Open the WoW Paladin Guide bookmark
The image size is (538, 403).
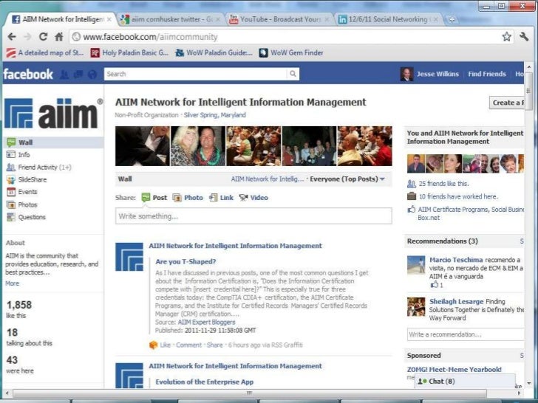[x=214, y=53]
